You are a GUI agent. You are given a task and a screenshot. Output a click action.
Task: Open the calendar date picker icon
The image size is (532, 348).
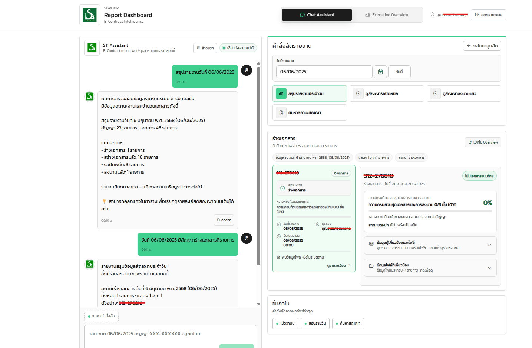(380, 72)
